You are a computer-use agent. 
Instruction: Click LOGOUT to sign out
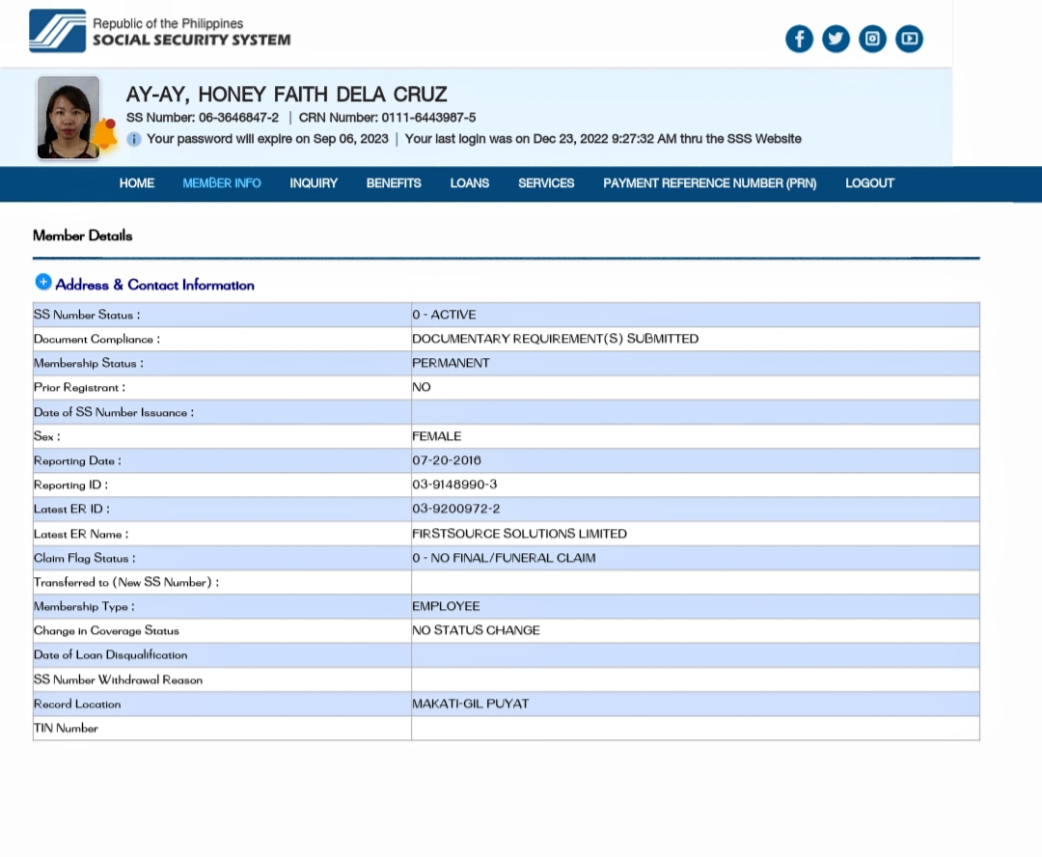click(x=869, y=183)
